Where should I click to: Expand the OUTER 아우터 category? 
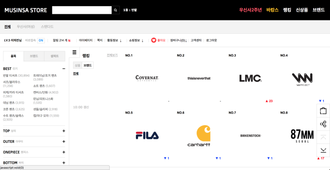(64, 142)
